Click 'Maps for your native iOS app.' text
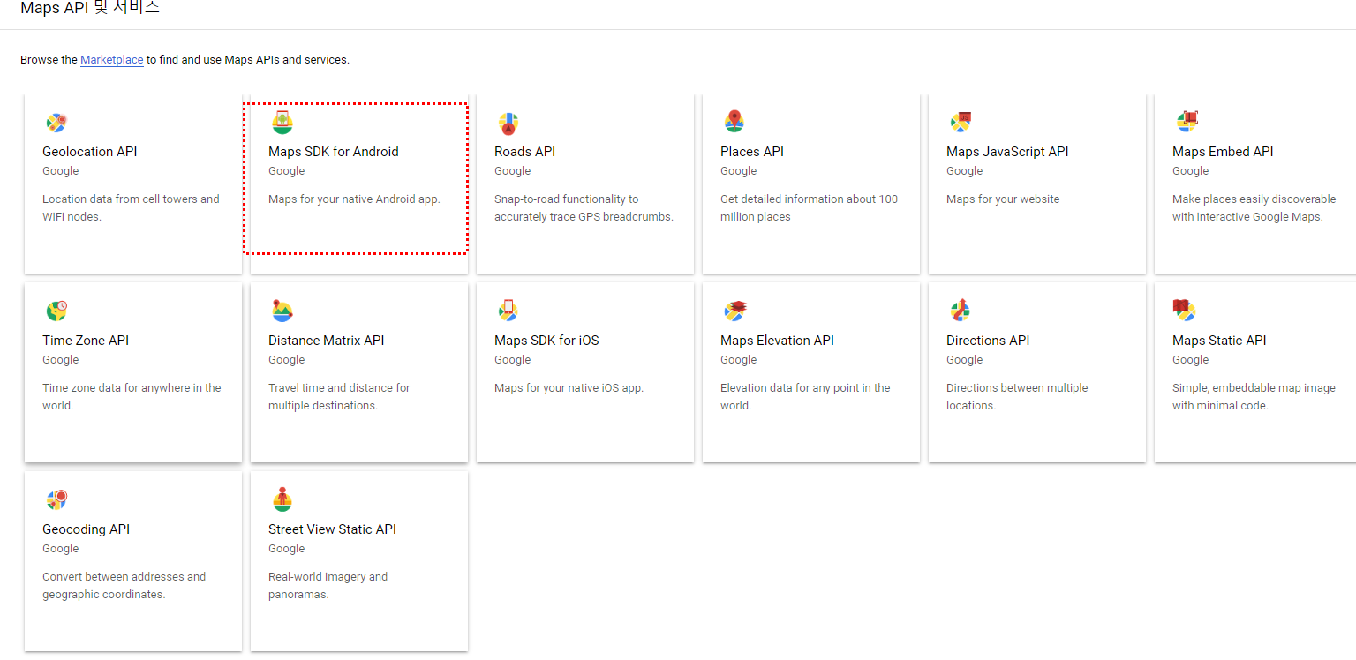 point(569,388)
